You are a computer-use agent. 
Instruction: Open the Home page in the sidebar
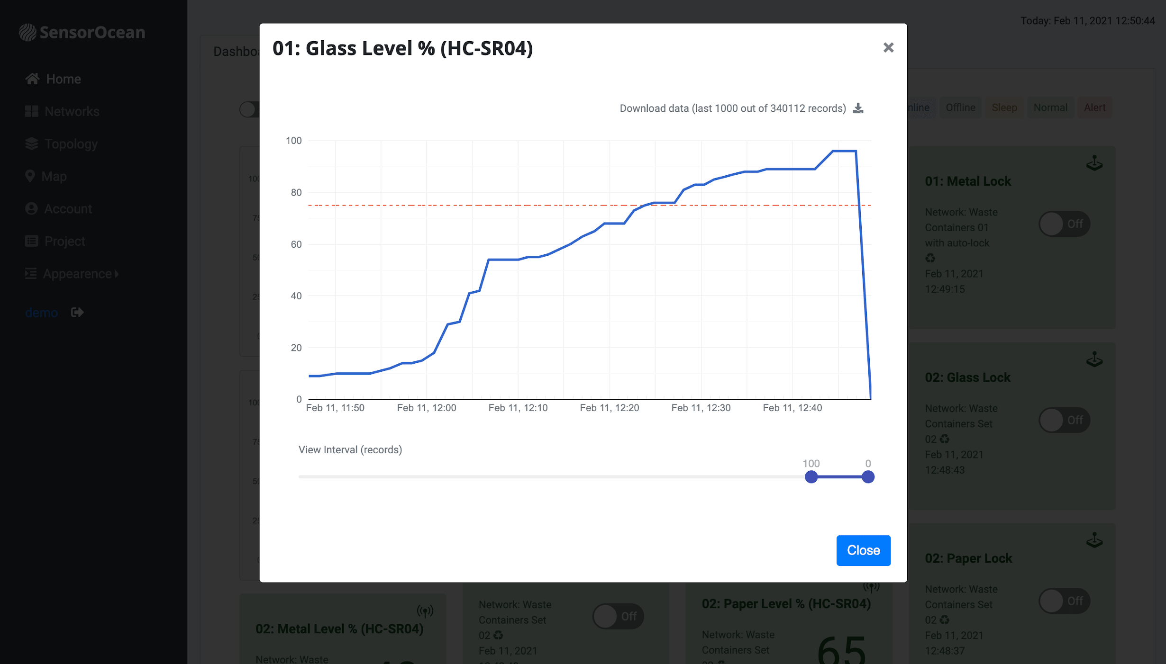tap(63, 79)
